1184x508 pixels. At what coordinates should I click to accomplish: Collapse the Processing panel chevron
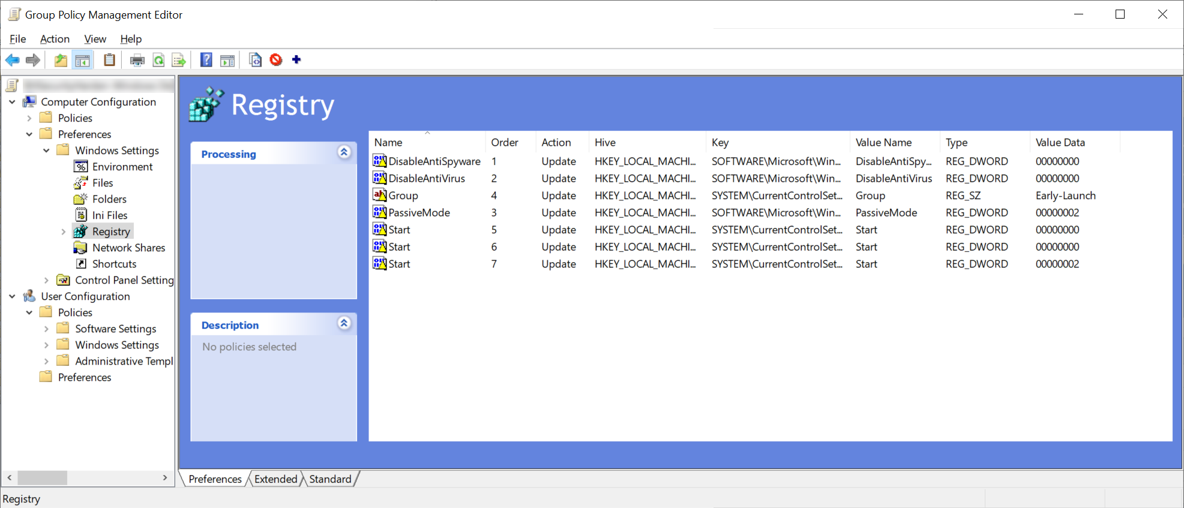[344, 152]
